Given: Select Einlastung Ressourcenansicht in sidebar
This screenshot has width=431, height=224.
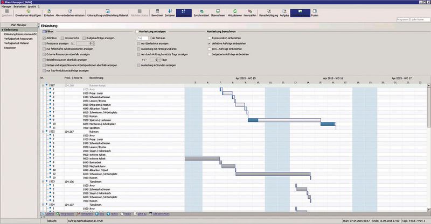Looking at the screenshot, I should pyautogui.click(x=20, y=34).
